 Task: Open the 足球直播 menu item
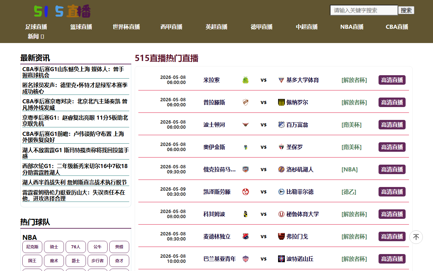(36, 27)
